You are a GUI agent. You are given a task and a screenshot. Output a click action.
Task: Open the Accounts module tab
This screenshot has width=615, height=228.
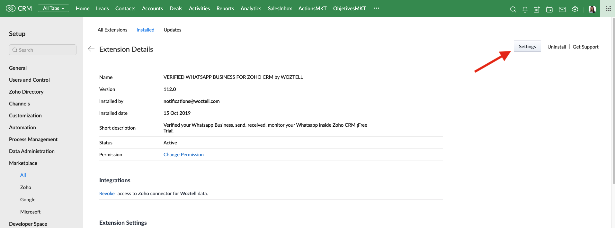tap(152, 8)
